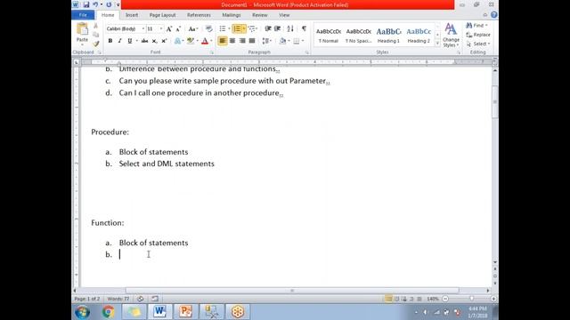Image resolution: width=570 pixels, height=320 pixels.
Task: Click the Replace button
Action: 478,35
